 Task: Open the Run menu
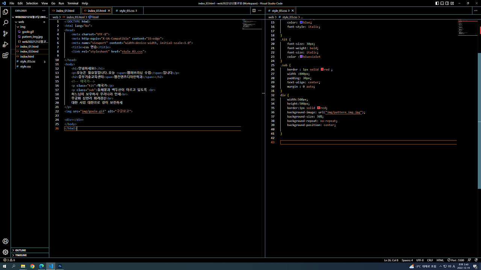pyautogui.click(x=61, y=3)
